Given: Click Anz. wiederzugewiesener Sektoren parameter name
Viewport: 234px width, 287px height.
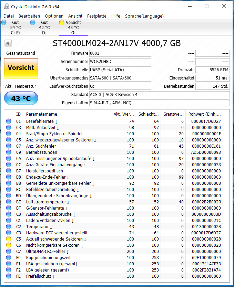Looking at the screenshot, I should coord(59,140).
